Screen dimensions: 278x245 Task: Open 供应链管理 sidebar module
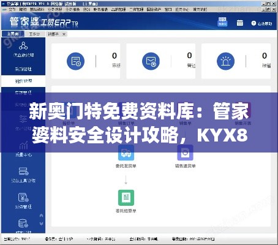(23, 49)
